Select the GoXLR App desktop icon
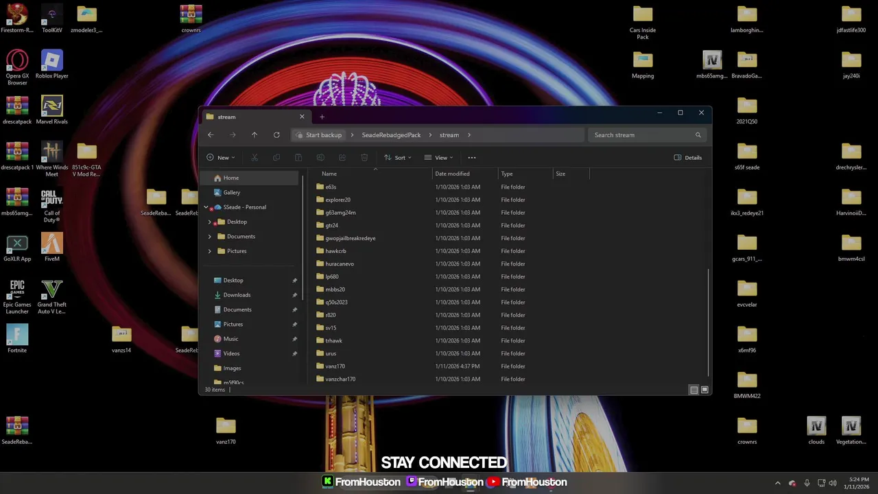Image resolution: width=878 pixels, height=494 pixels. pyautogui.click(x=17, y=247)
